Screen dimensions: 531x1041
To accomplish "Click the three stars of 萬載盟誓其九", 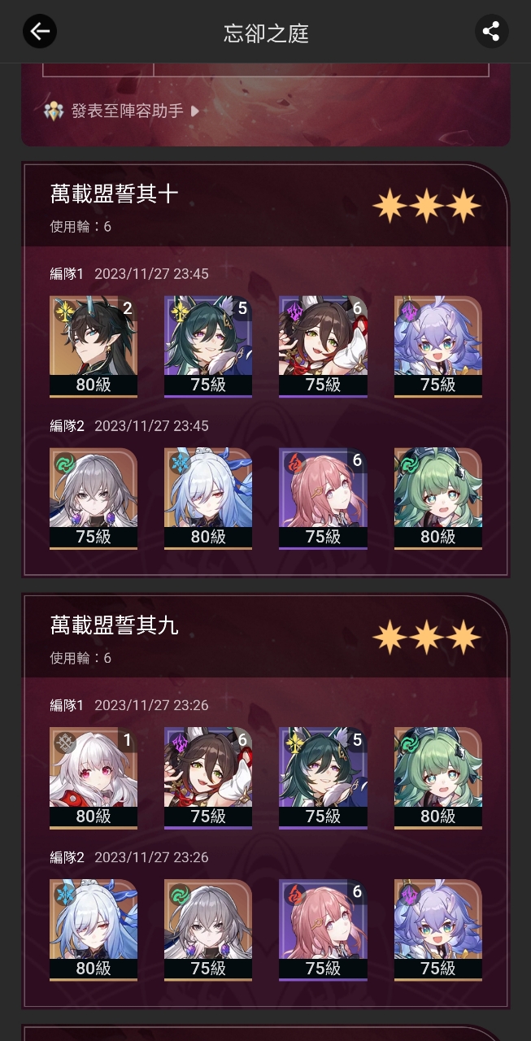I will pos(427,637).
